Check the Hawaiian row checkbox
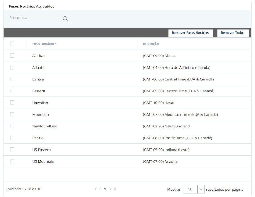This screenshot has height=197, width=255. pos(12,103)
